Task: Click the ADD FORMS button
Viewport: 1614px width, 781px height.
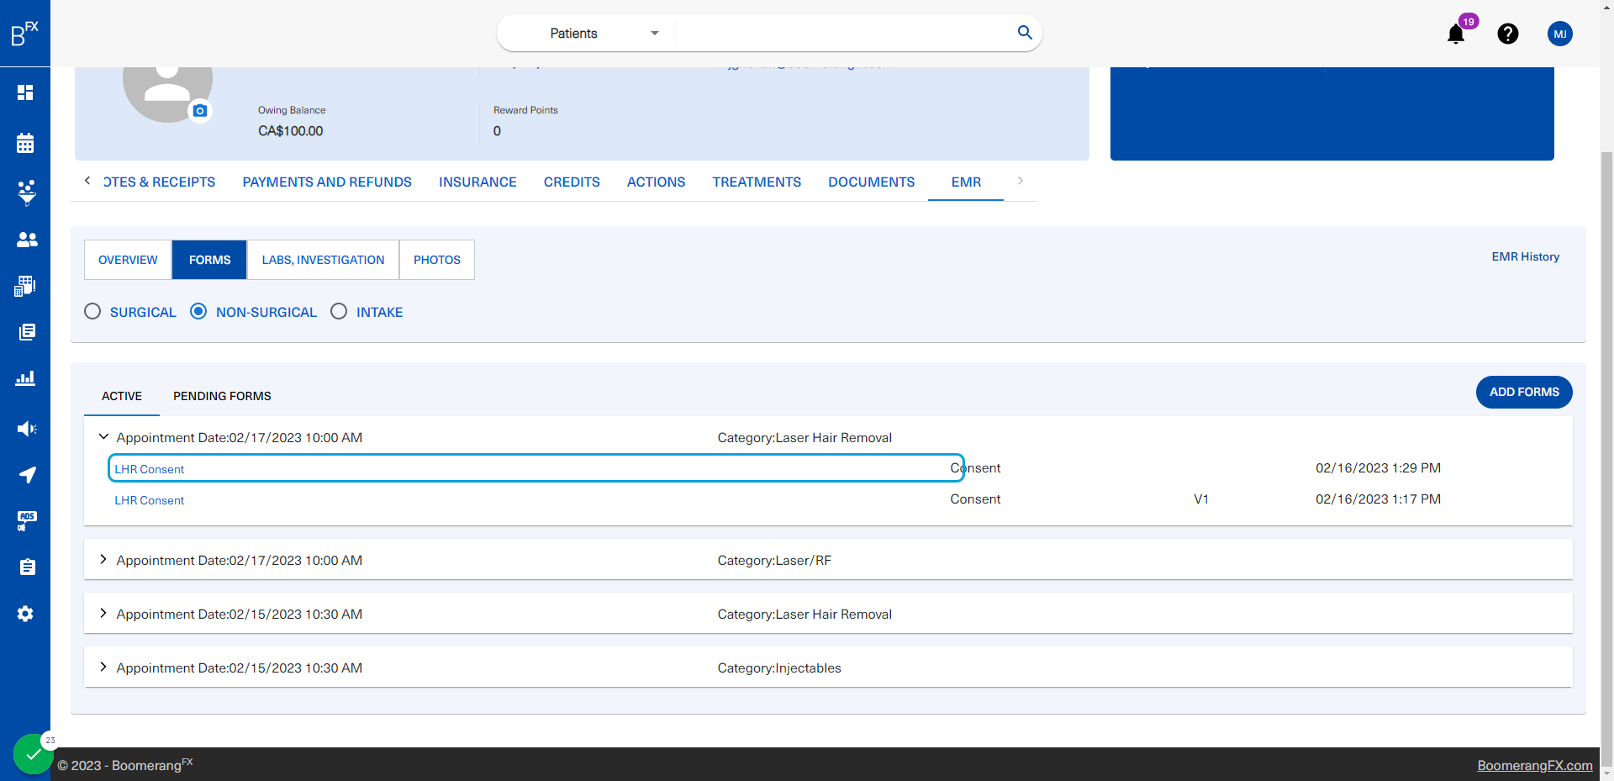Action: pyautogui.click(x=1524, y=392)
